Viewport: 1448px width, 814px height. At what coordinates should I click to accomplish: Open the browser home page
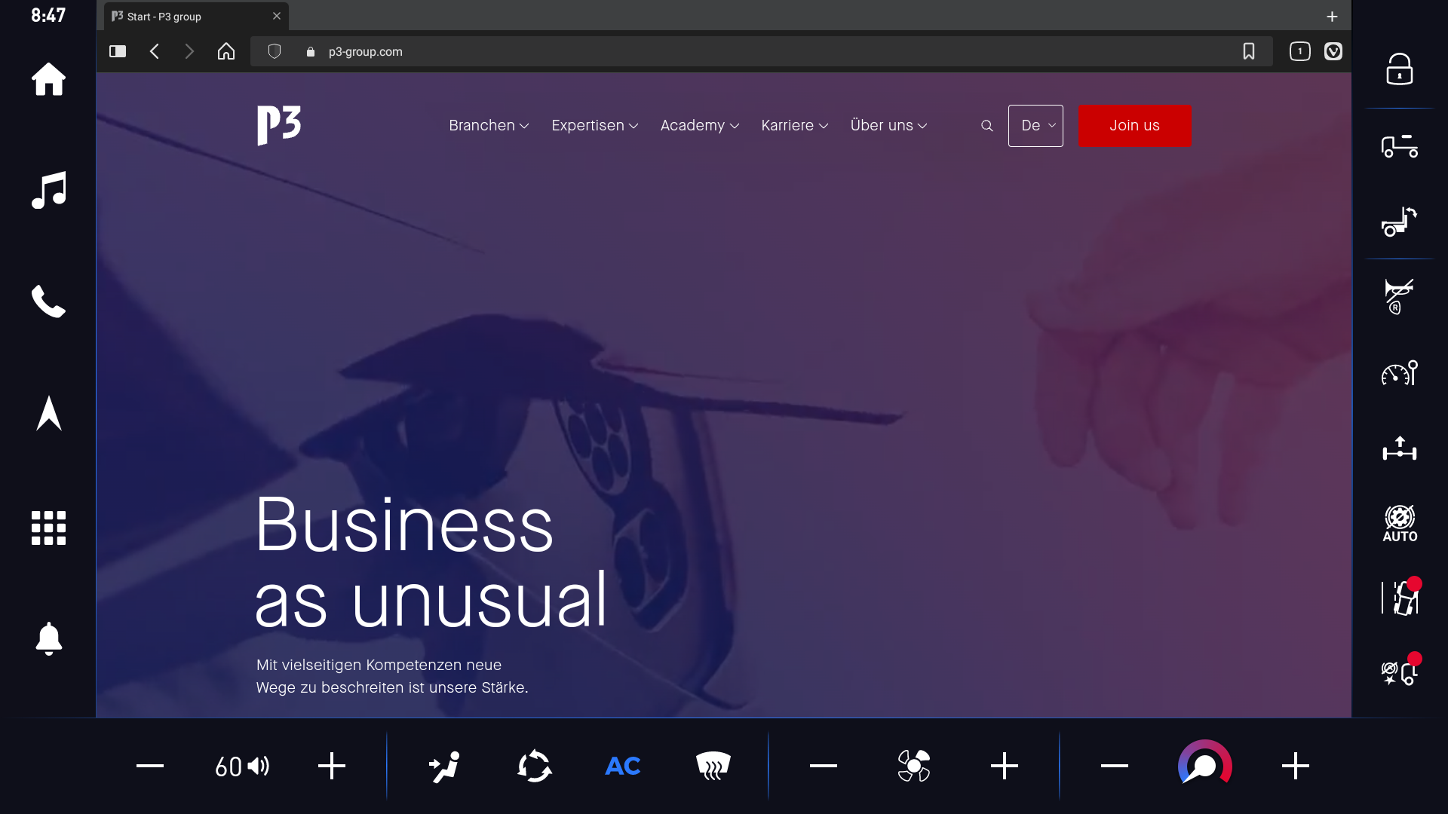coord(226,51)
